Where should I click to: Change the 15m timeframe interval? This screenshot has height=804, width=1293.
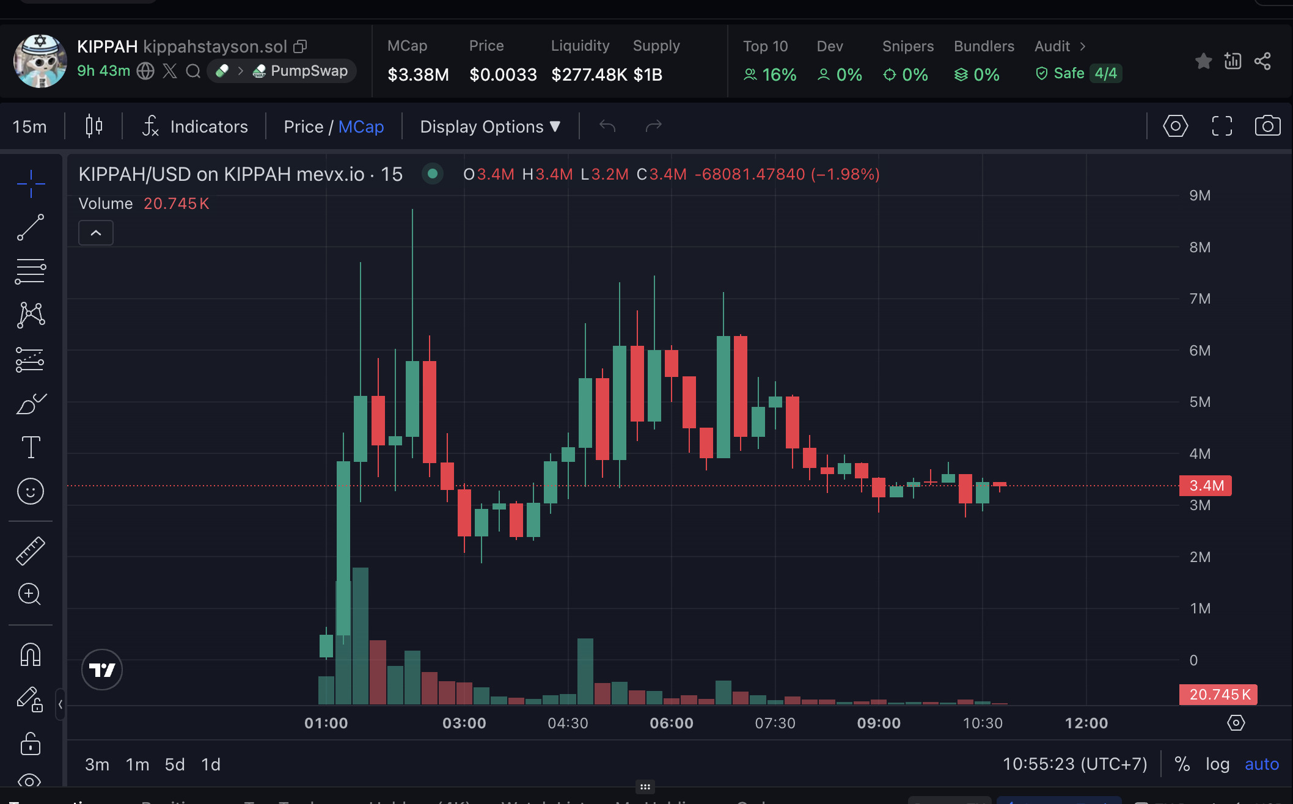click(x=29, y=126)
